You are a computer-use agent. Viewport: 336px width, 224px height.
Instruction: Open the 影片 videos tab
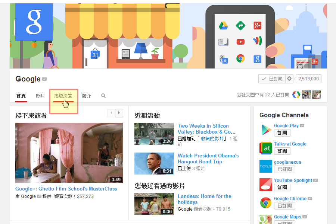[x=40, y=96]
